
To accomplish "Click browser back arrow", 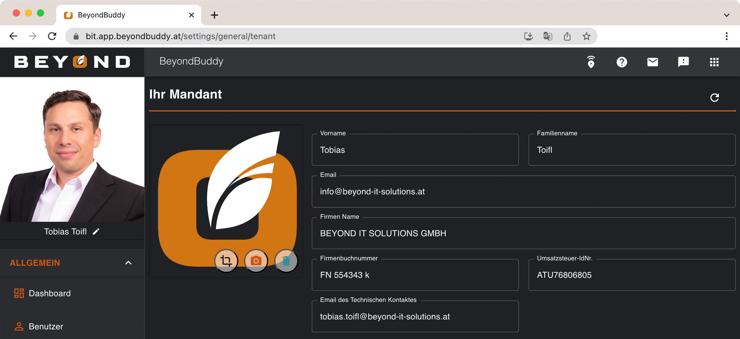I will coord(13,36).
